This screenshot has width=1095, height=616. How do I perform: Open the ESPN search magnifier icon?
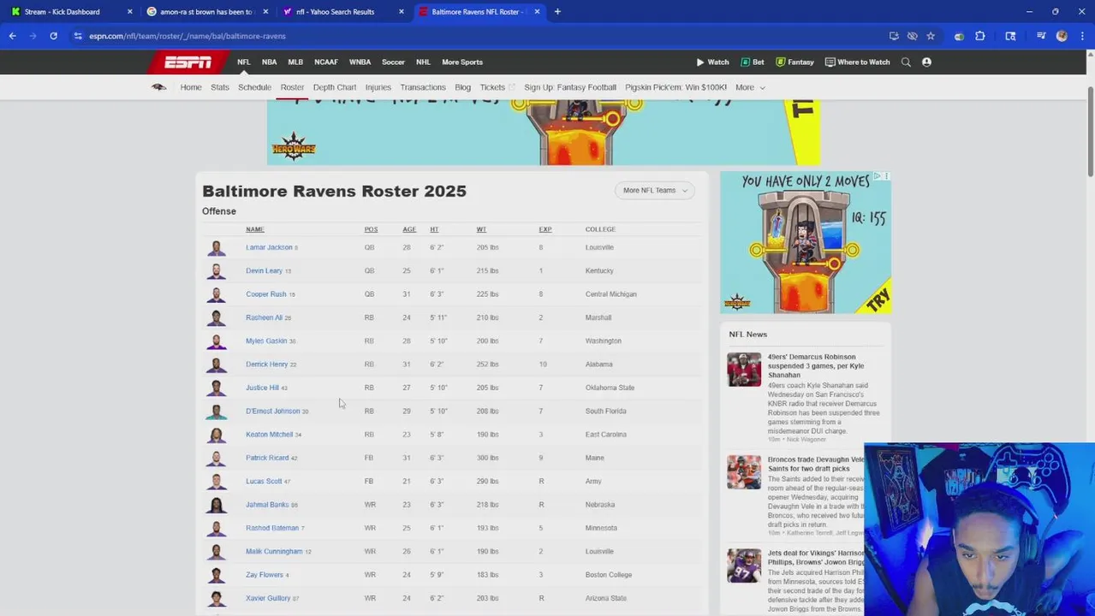click(906, 62)
